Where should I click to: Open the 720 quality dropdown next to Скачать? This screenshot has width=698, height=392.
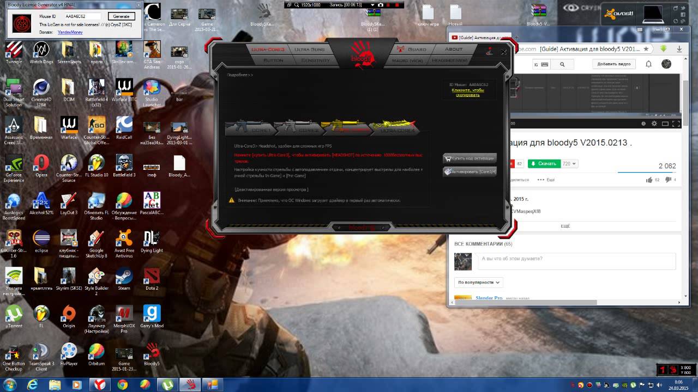569,164
